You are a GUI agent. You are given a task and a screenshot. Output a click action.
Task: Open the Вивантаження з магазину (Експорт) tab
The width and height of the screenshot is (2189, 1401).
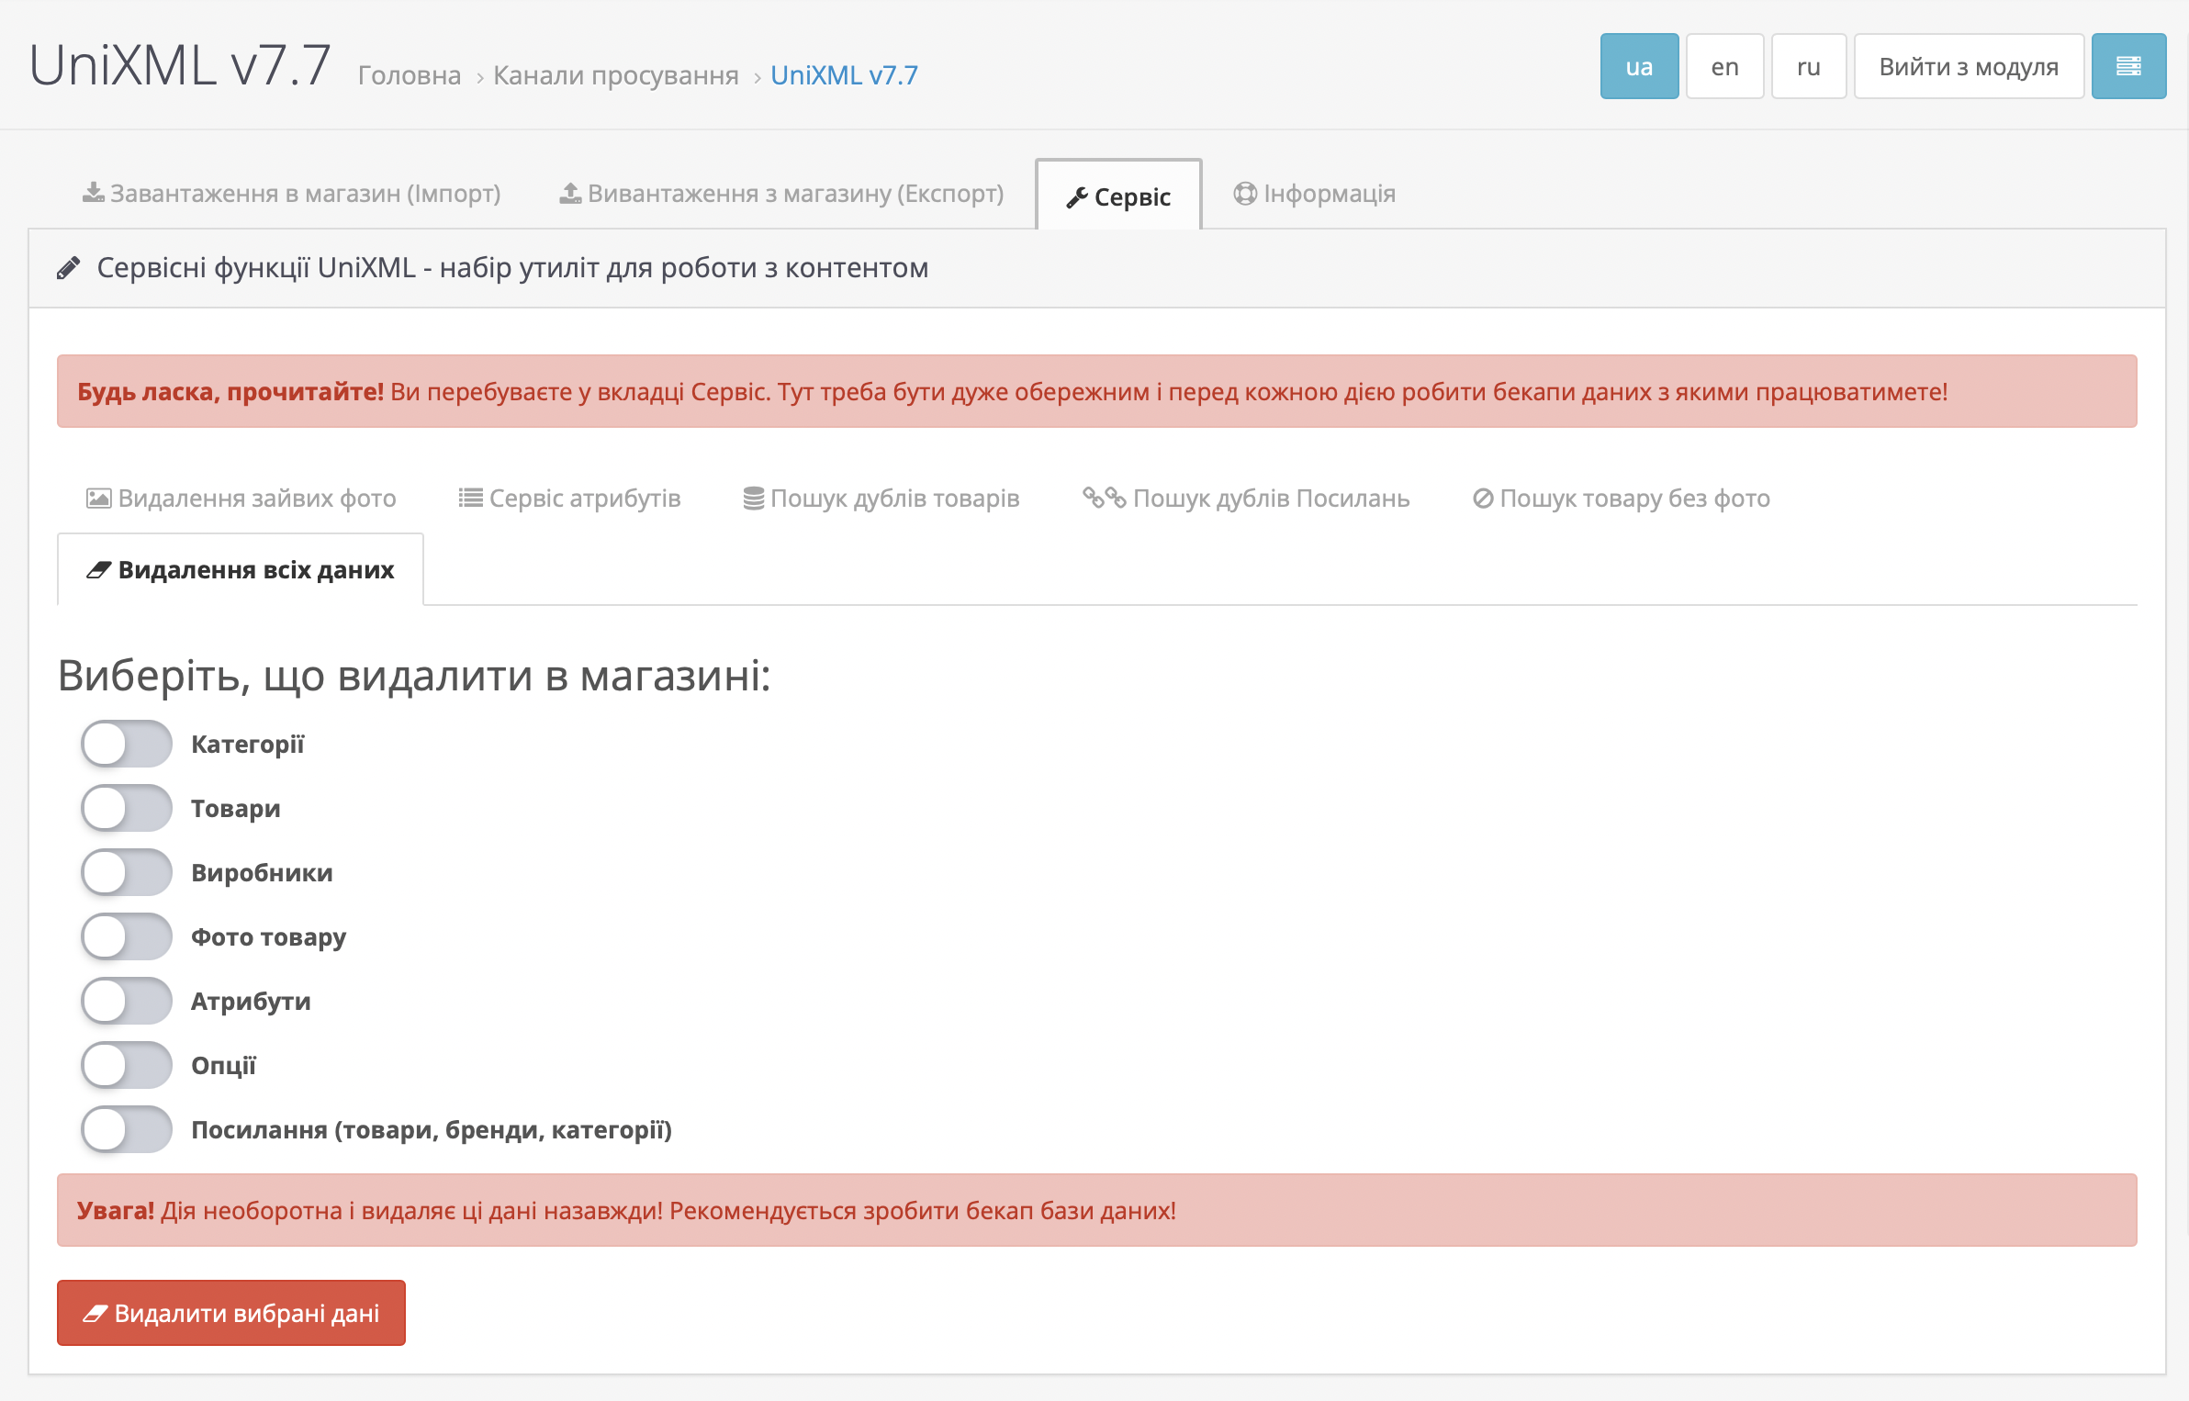[x=782, y=194]
